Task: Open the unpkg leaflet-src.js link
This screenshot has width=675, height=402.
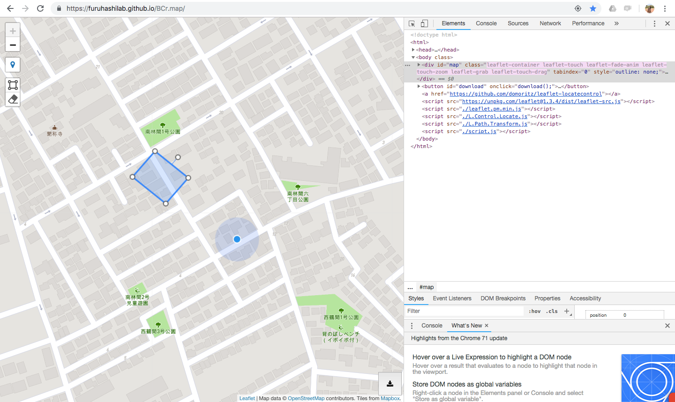Action: tap(541, 101)
